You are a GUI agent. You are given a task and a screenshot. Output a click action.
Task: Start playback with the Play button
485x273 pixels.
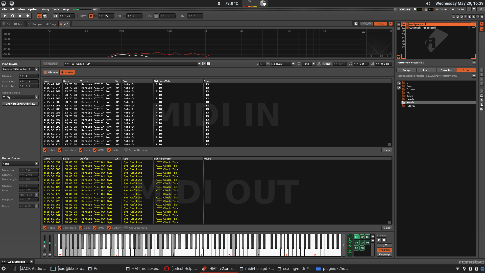point(5,16)
